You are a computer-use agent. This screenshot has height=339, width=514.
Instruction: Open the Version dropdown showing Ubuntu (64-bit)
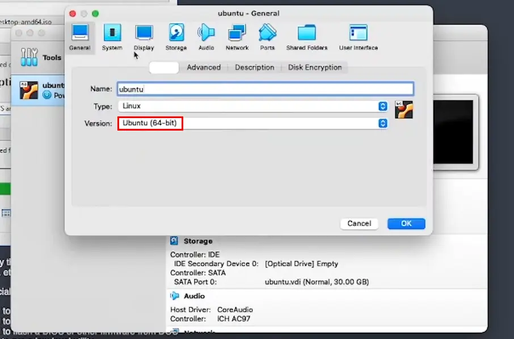pyautogui.click(x=252, y=123)
